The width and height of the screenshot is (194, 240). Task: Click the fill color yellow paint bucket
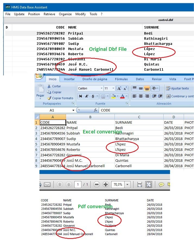tap(114, 96)
